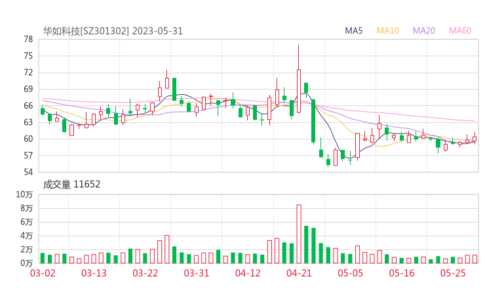Click the 4万 volume axis label
Image resolution: width=485 pixels, height=288 pixels.
[x=27, y=236]
